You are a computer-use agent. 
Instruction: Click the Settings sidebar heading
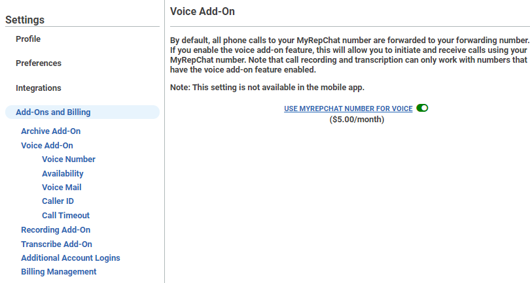tap(25, 20)
